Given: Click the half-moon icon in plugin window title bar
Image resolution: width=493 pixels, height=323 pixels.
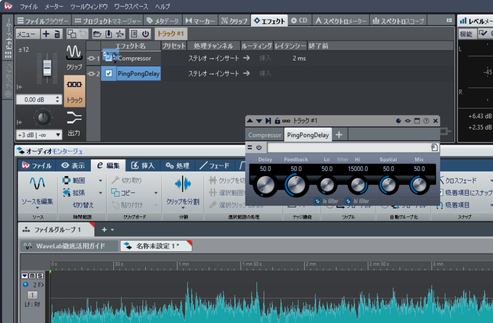Looking at the screenshot, I should (x=398, y=121).
